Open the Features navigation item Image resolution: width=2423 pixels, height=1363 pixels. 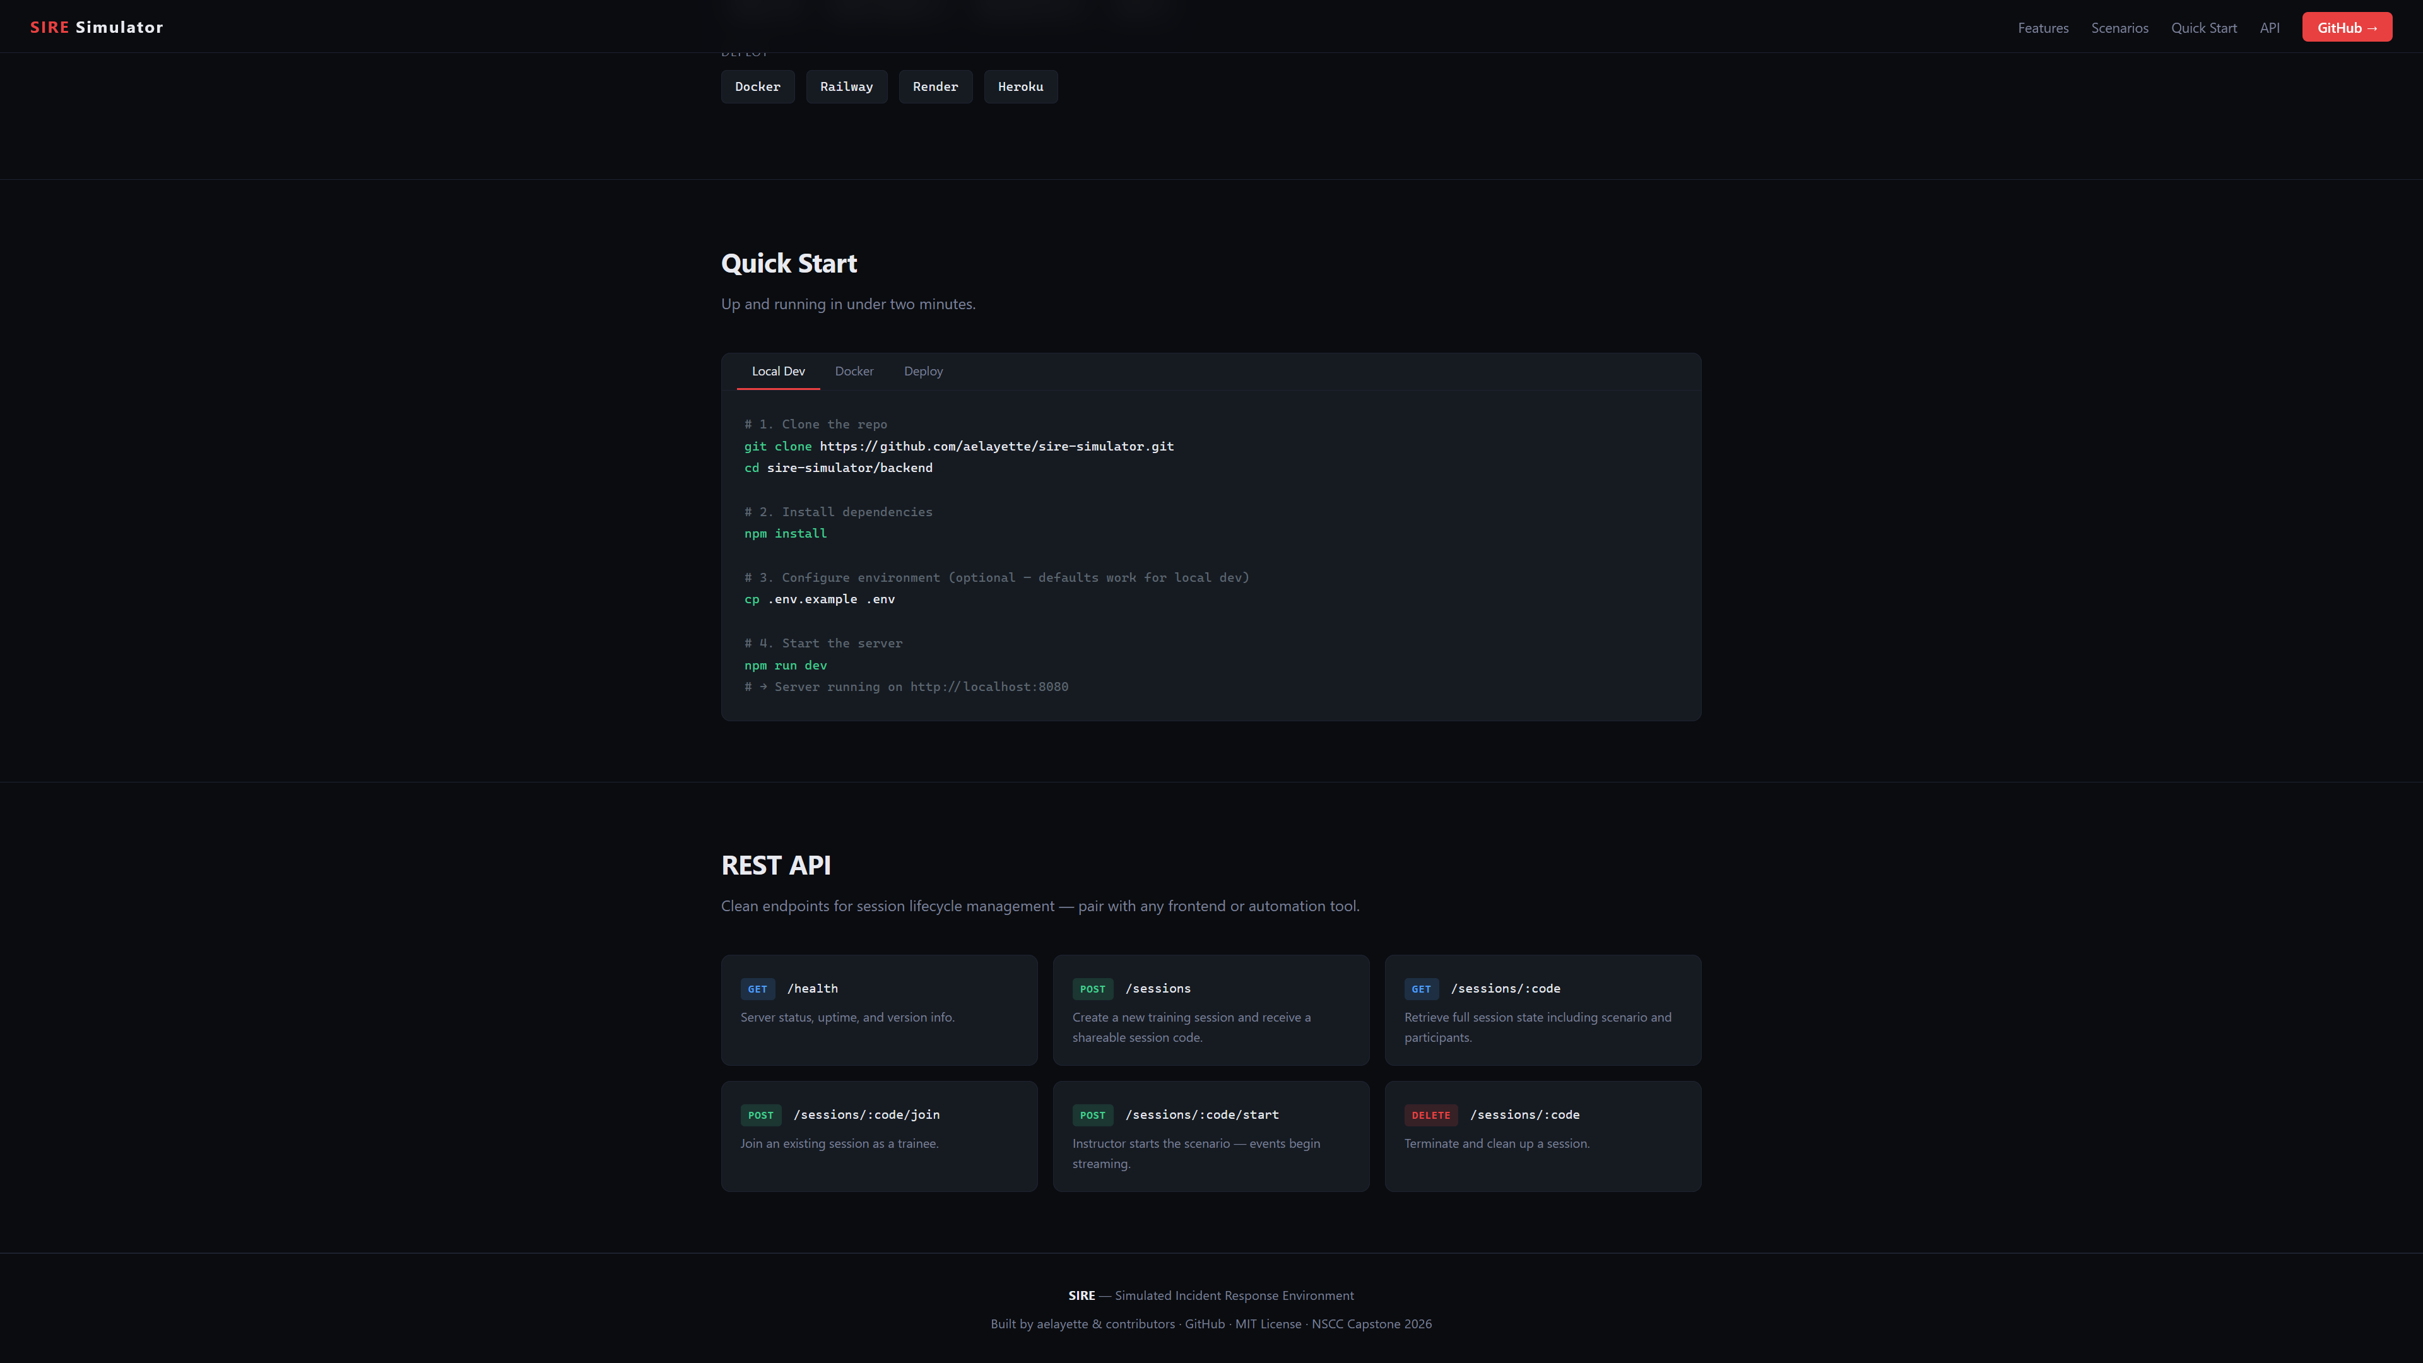pyautogui.click(x=2042, y=27)
